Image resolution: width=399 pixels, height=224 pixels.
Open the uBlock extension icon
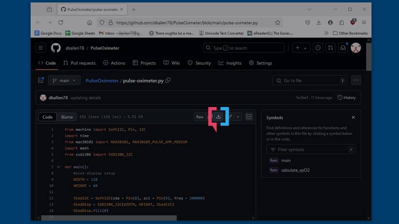(353, 22)
